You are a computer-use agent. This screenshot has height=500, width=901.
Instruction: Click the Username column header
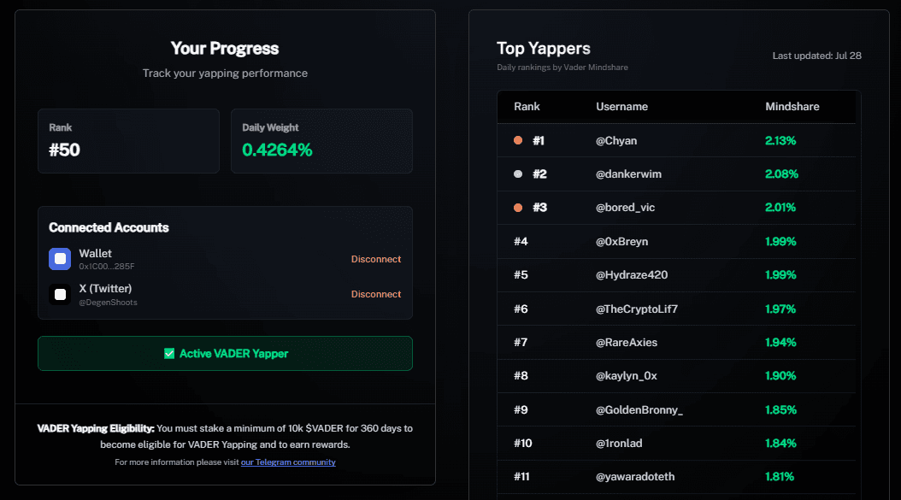click(x=621, y=107)
